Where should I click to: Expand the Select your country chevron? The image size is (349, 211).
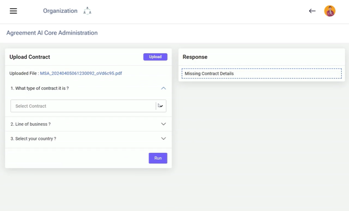(163, 139)
